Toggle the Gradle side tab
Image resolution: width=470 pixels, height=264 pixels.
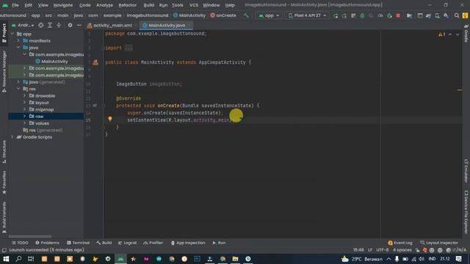(466, 34)
